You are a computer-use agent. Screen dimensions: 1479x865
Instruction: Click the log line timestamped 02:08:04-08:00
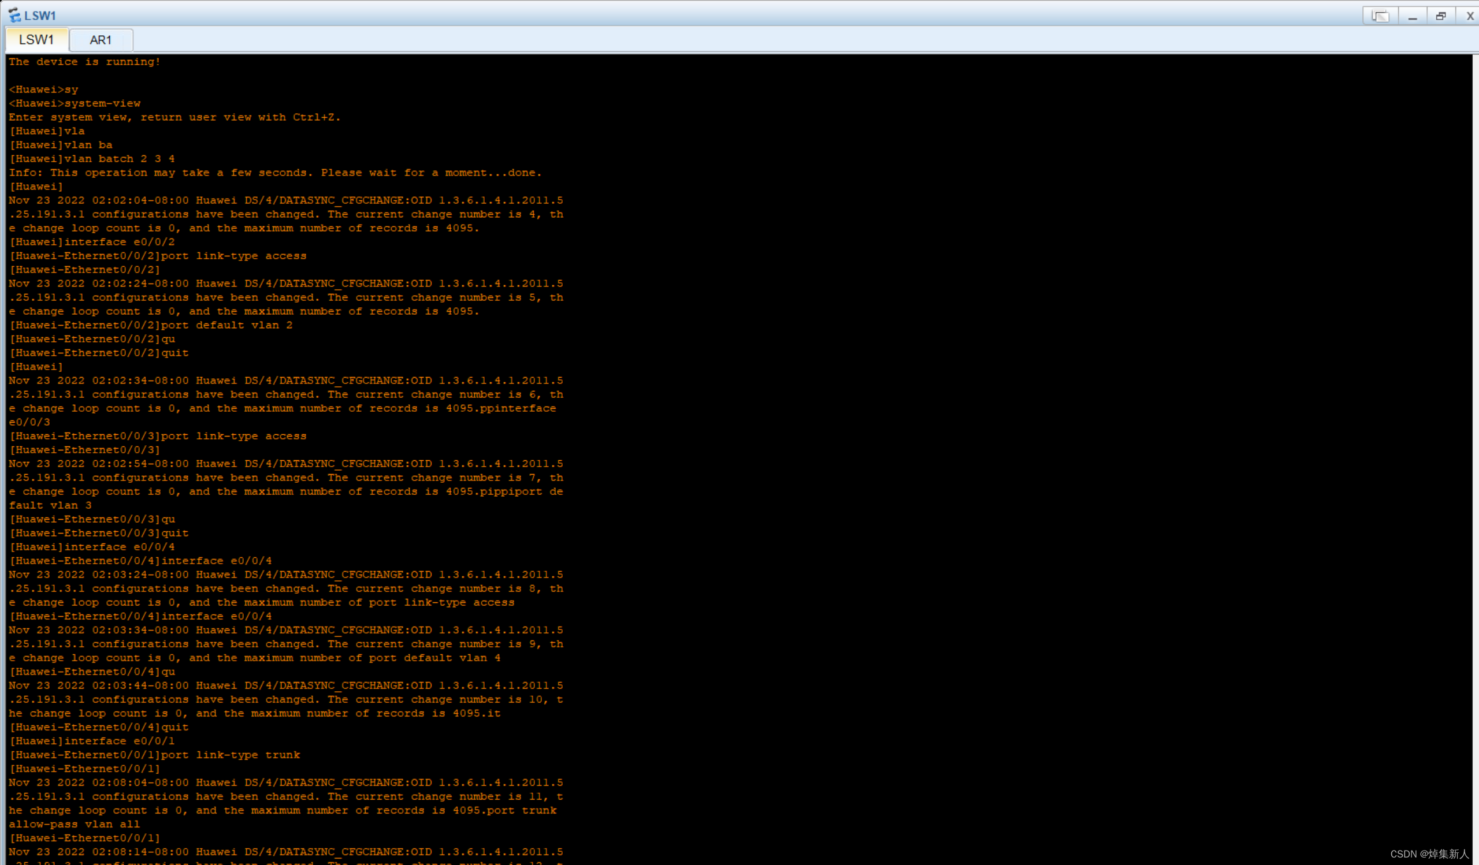point(286,783)
